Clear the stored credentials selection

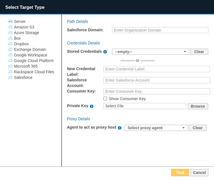point(199,52)
